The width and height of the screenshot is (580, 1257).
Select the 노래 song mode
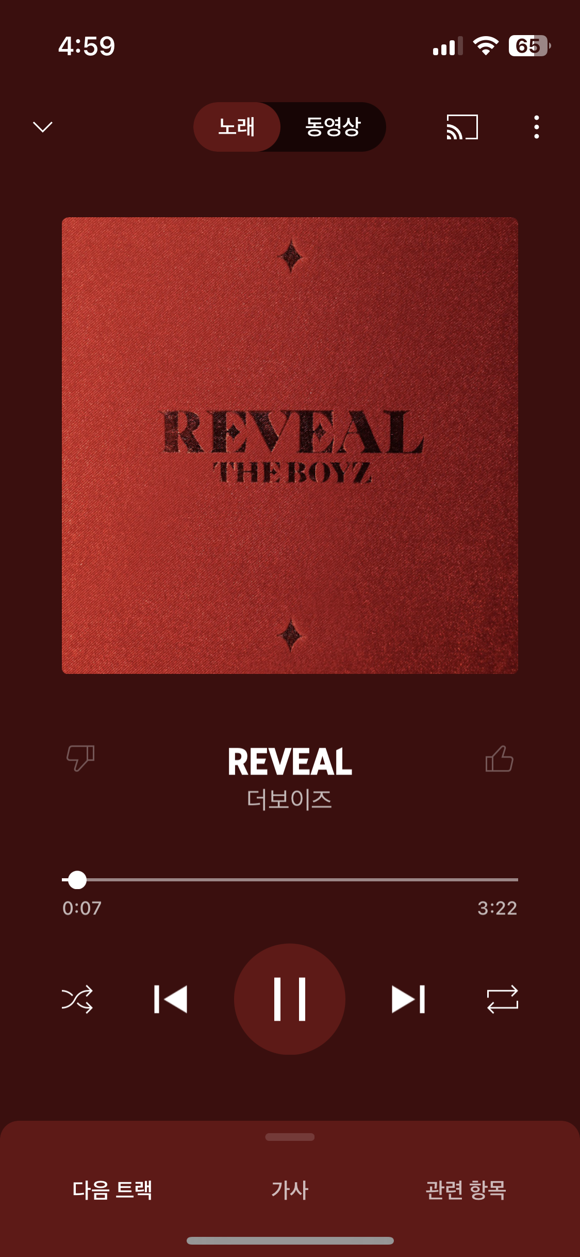tap(237, 127)
